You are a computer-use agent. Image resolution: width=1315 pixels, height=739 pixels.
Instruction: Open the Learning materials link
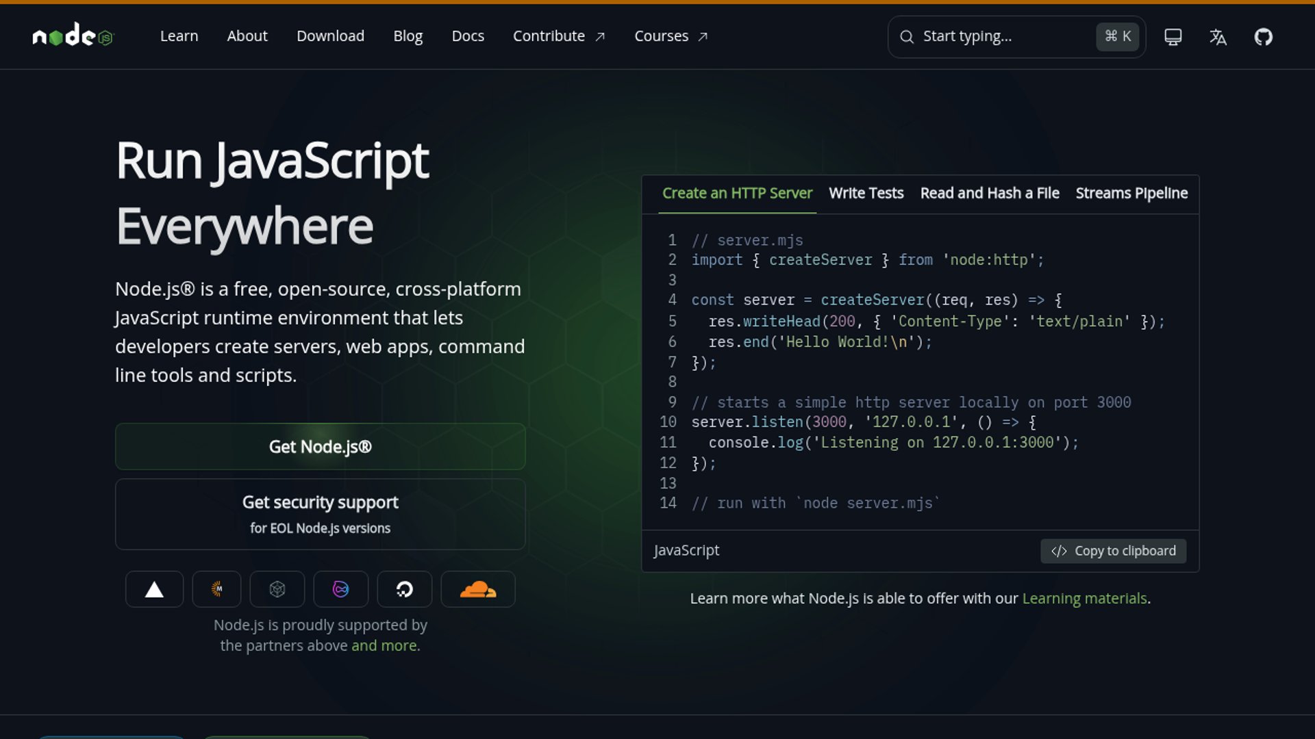click(x=1084, y=599)
